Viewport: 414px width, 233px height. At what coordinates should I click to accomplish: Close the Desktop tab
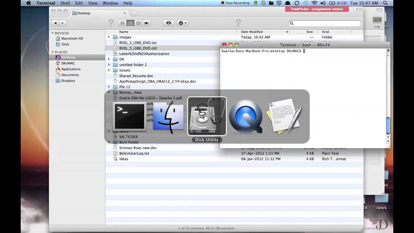pyautogui.click(x=125, y=13)
